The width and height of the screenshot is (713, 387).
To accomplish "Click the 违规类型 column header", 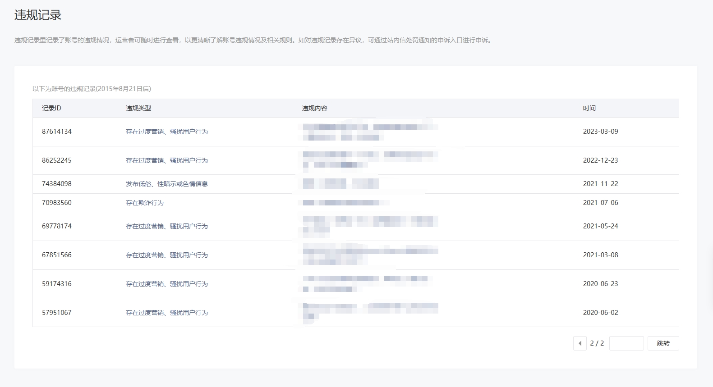I will point(138,108).
